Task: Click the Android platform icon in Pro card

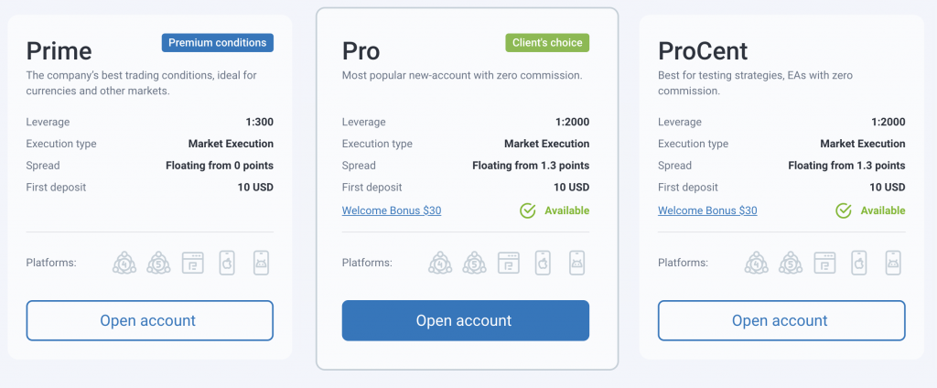Action: click(x=576, y=263)
